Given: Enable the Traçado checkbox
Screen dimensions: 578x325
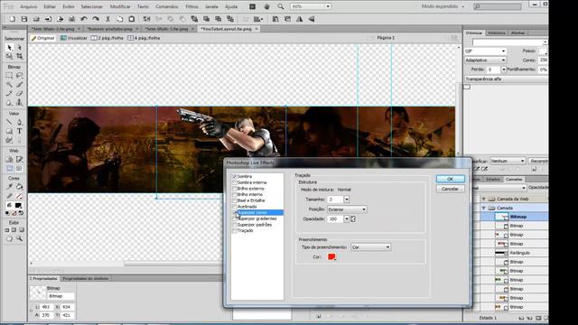Looking at the screenshot, I should (x=234, y=231).
